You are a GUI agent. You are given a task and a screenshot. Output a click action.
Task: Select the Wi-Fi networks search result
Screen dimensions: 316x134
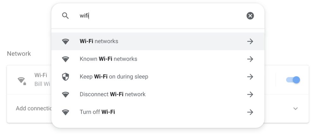click(x=99, y=41)
